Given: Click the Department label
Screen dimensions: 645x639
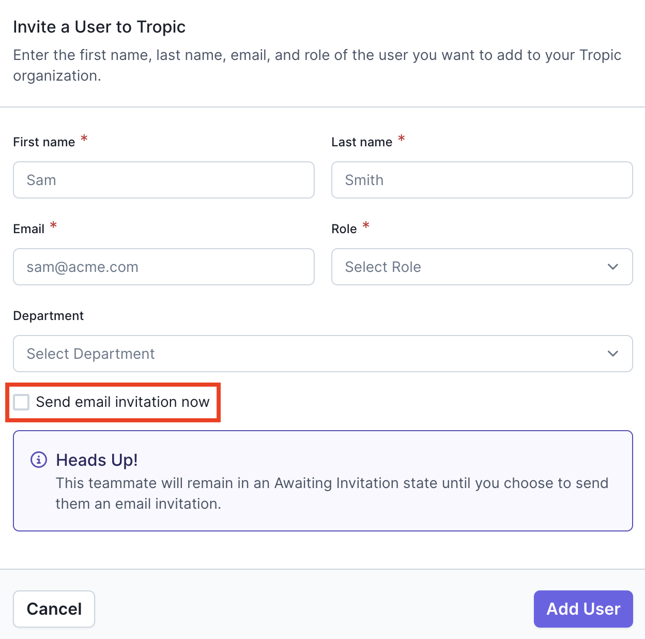Looking at the screenshot, I should 49,316.
